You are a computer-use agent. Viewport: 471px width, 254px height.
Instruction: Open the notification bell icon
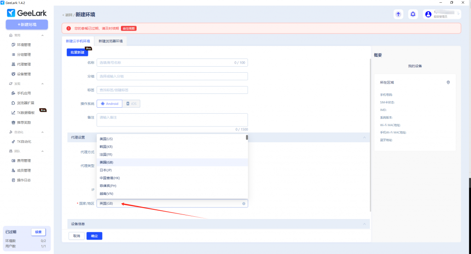(x=413, y=14)
